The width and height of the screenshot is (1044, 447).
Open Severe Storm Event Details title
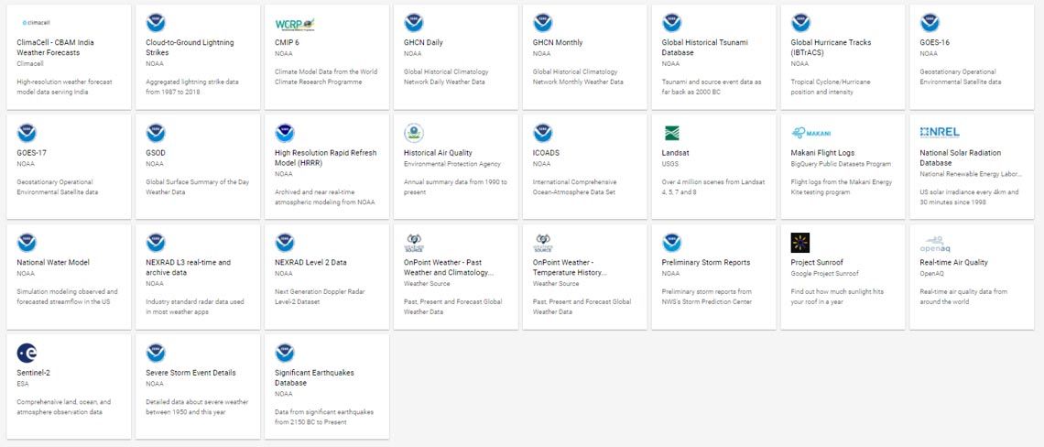(191, 373)
